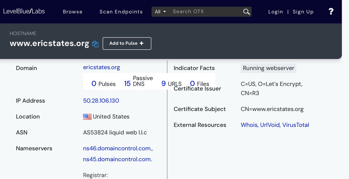The image size is (349, 179).
Task: Click the Login link
Action: coord(275,12)
